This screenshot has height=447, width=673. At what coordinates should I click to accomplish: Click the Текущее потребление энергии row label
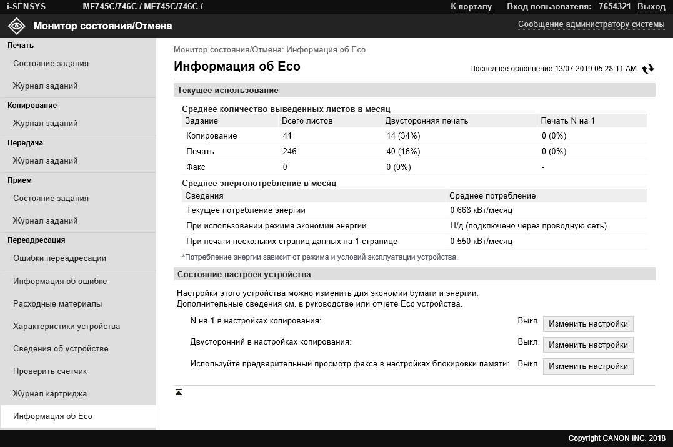(x=246, y=210)
